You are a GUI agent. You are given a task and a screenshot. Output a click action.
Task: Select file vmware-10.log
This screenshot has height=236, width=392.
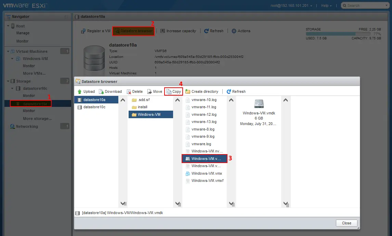(x=205, y=100)
